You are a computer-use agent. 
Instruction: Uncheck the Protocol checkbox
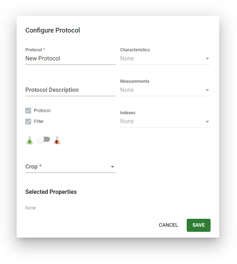click(28, 111)
